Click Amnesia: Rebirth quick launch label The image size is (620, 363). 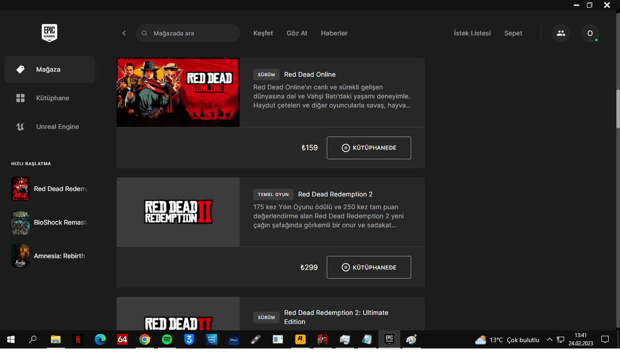[59, 256]
